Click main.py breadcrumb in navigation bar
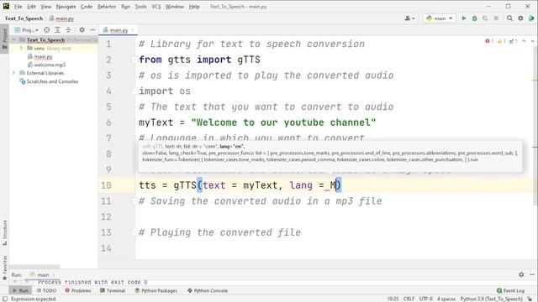Image resolution: width=538 pixels, height=302 pixels. coord(61,18)
